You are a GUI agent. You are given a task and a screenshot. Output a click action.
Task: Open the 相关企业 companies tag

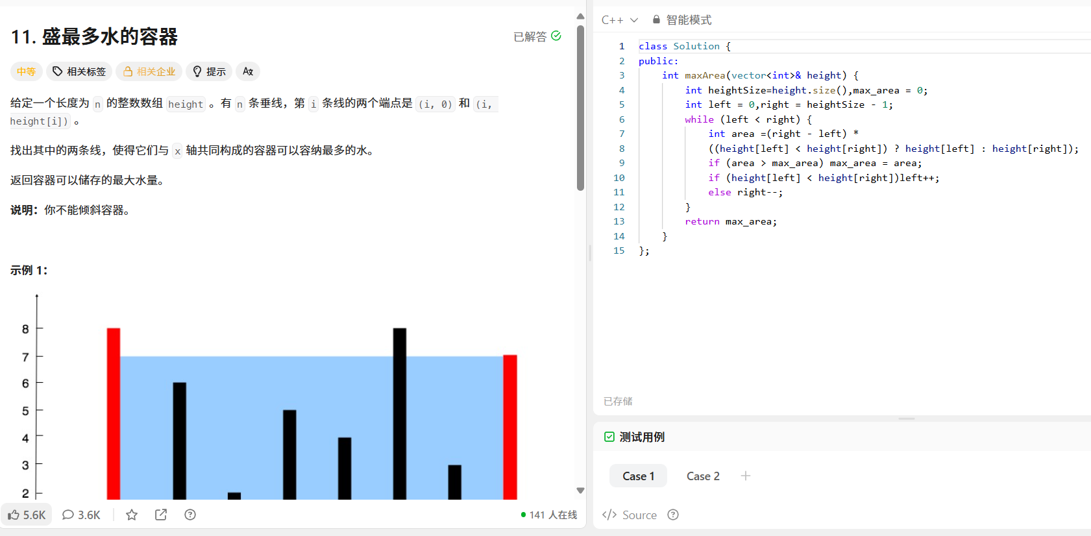149,71
